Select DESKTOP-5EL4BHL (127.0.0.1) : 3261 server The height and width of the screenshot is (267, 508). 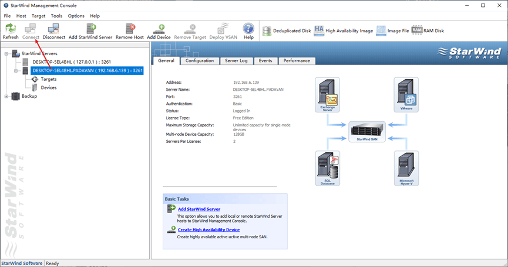click(72, 62)
